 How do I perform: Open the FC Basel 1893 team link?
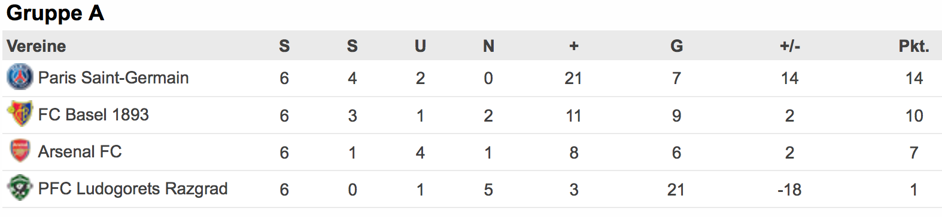coord(93,114)
